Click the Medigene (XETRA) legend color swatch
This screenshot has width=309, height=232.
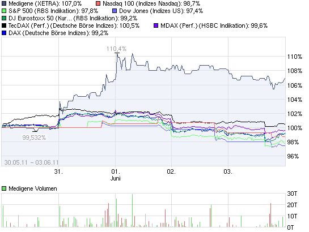coord(4,3)
